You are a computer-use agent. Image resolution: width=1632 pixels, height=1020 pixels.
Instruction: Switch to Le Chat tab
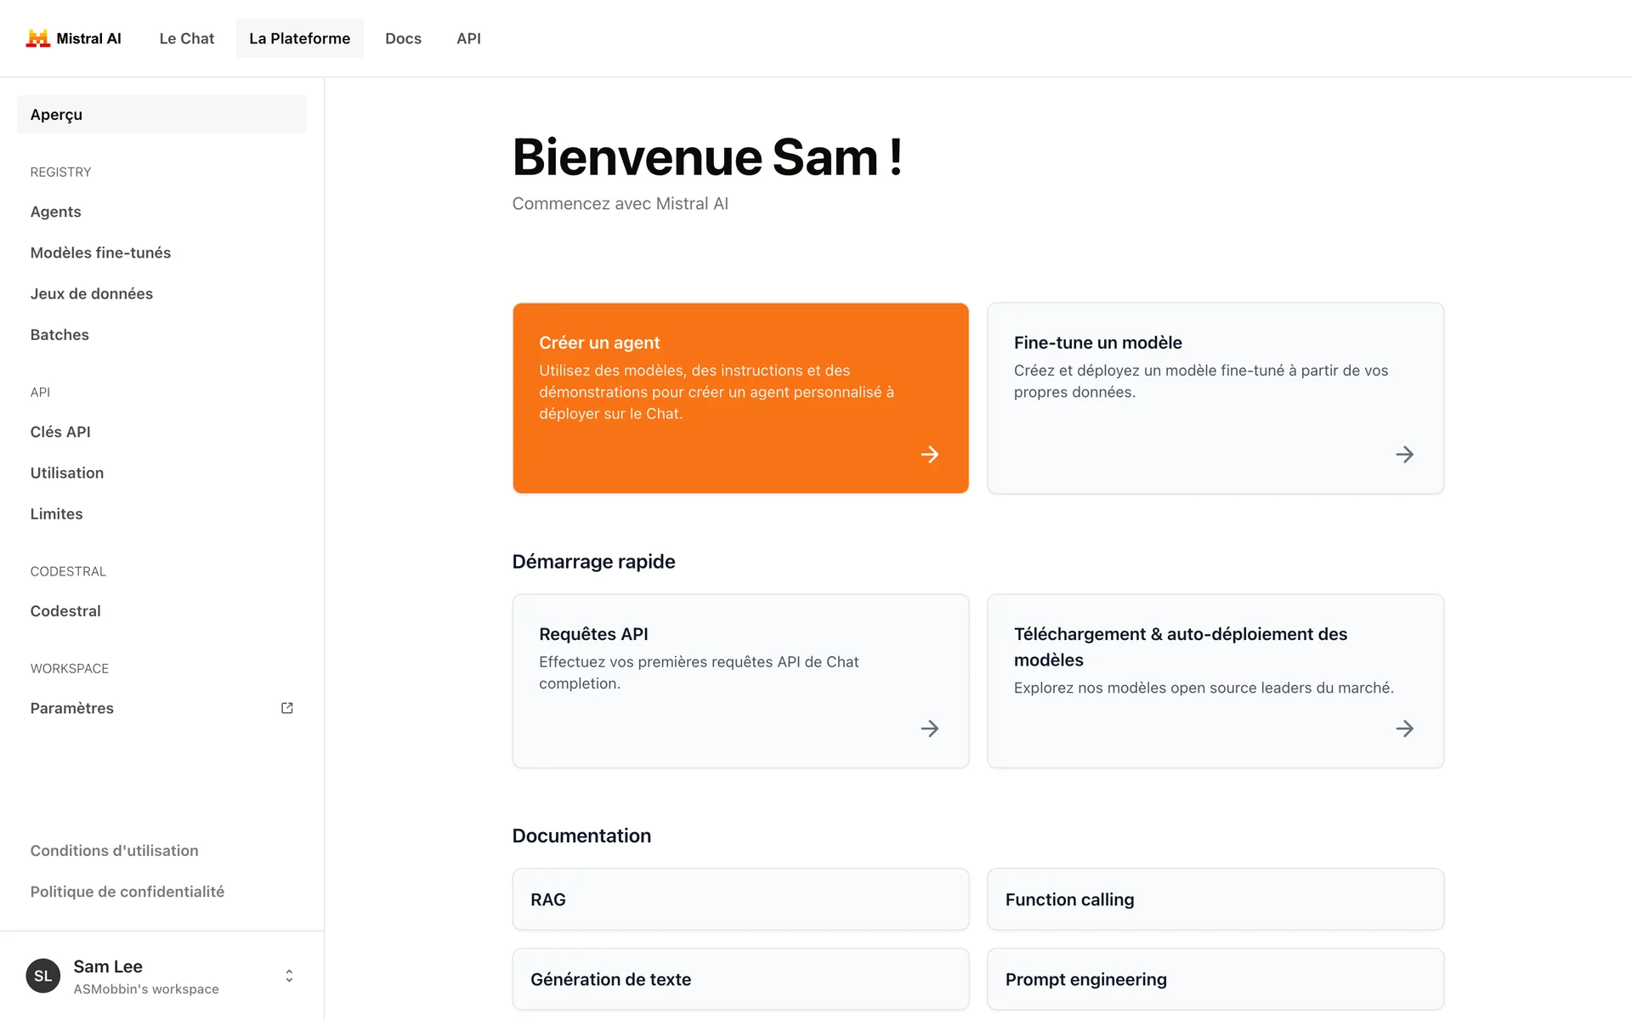coord(186,38)
